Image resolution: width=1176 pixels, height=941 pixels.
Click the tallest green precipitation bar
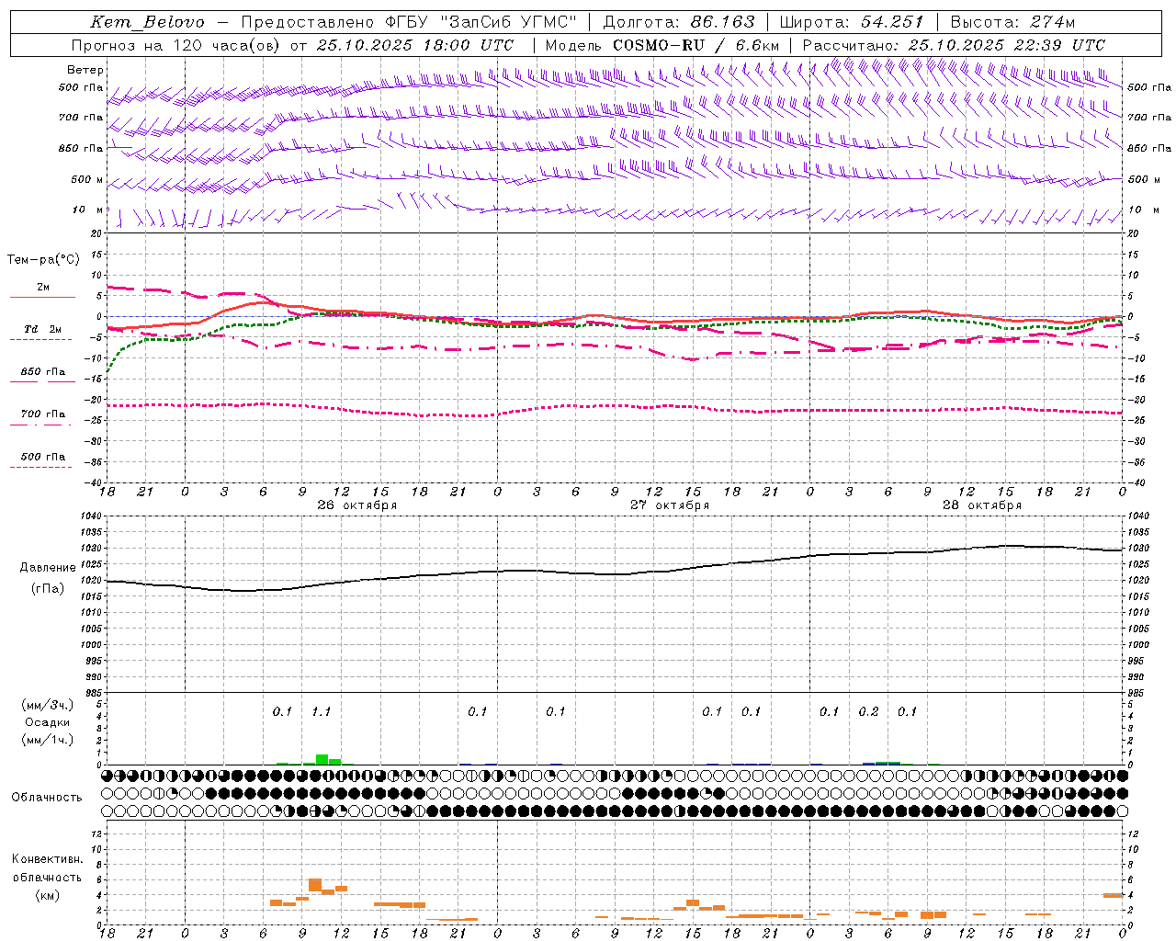(x=322, y=759)
